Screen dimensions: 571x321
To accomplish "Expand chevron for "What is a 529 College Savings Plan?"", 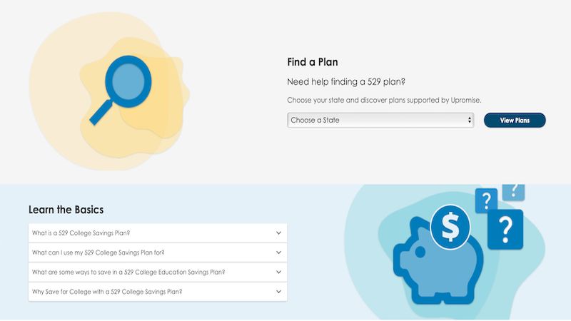I will coord(278,233).
